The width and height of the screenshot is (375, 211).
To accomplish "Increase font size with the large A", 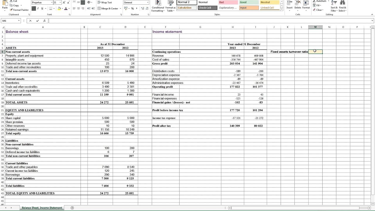I will click(x=64, y=2).
